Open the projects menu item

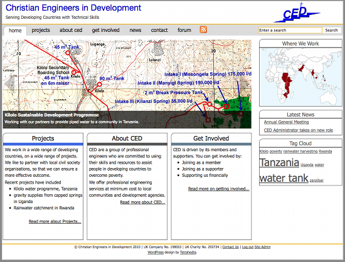(x=41, y=30)
